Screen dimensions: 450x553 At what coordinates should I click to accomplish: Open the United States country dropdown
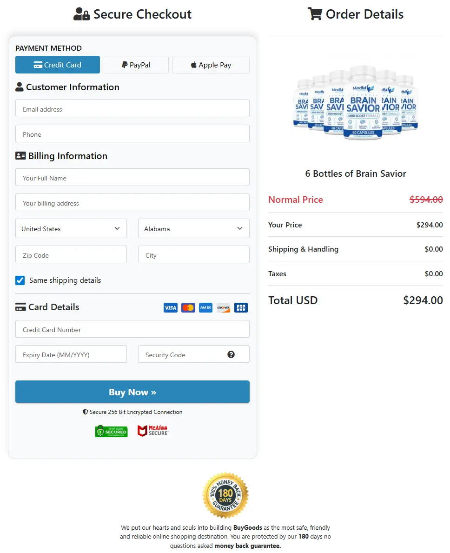pyautogui.click(x=71, y=228)
